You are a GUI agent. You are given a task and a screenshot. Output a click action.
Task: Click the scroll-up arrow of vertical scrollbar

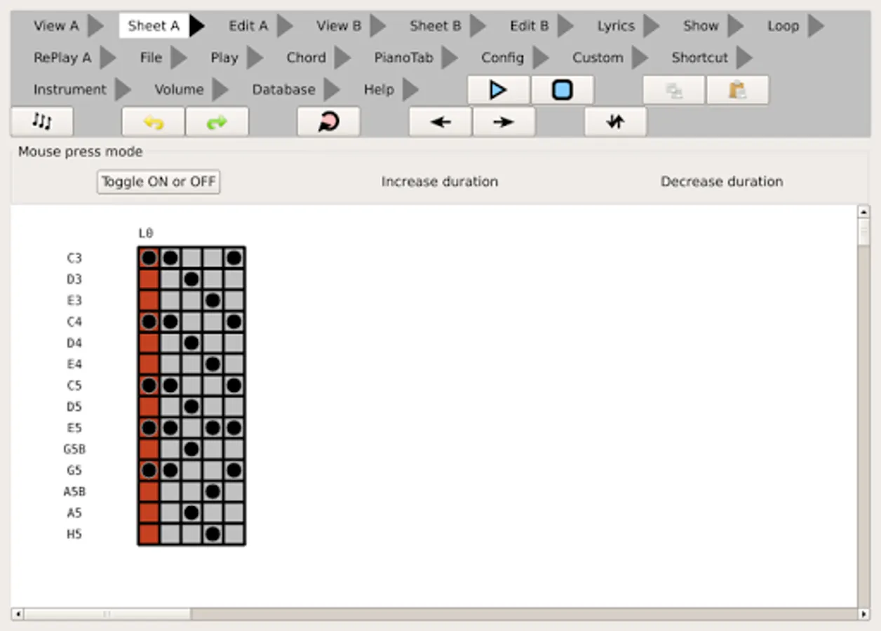tap(863, 211)
